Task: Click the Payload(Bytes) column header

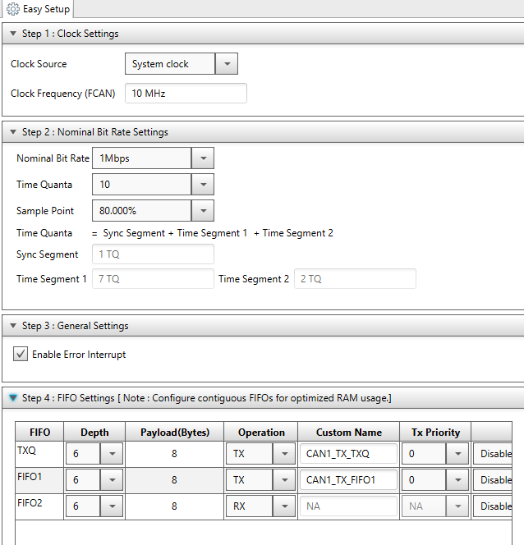Action: click(x=175, y=432)
